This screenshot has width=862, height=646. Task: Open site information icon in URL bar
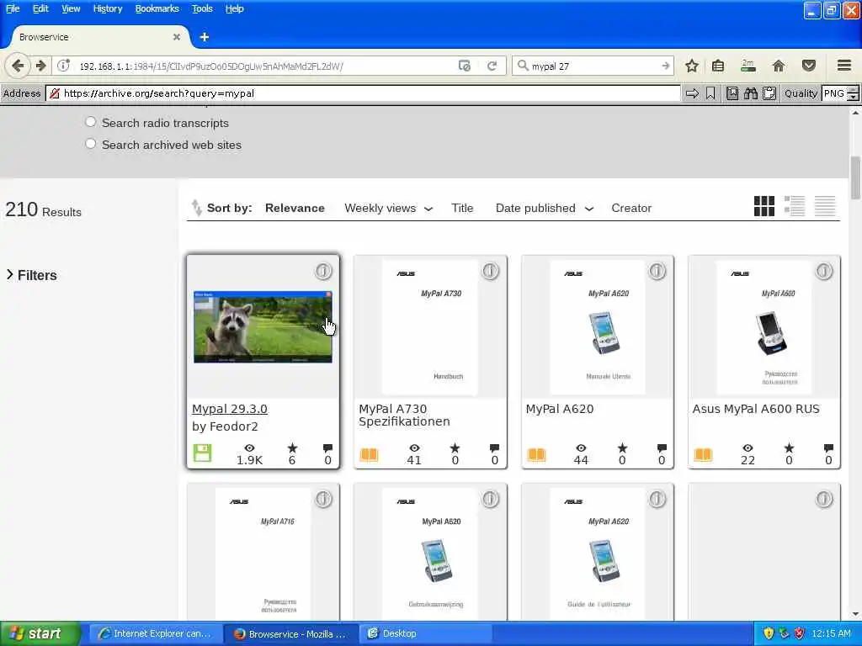click(64, 66)
